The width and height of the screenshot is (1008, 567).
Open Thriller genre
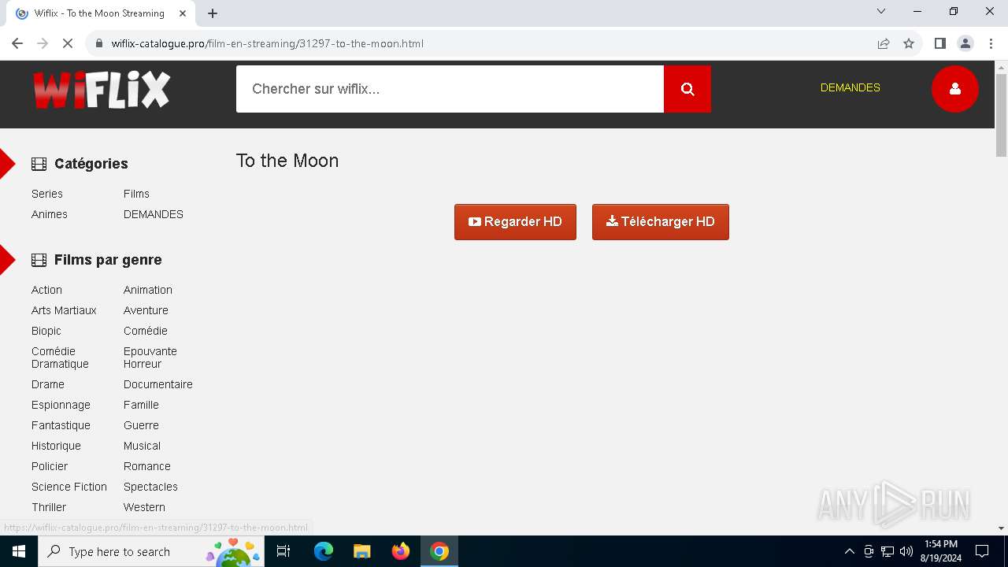[x=49, y=507]
